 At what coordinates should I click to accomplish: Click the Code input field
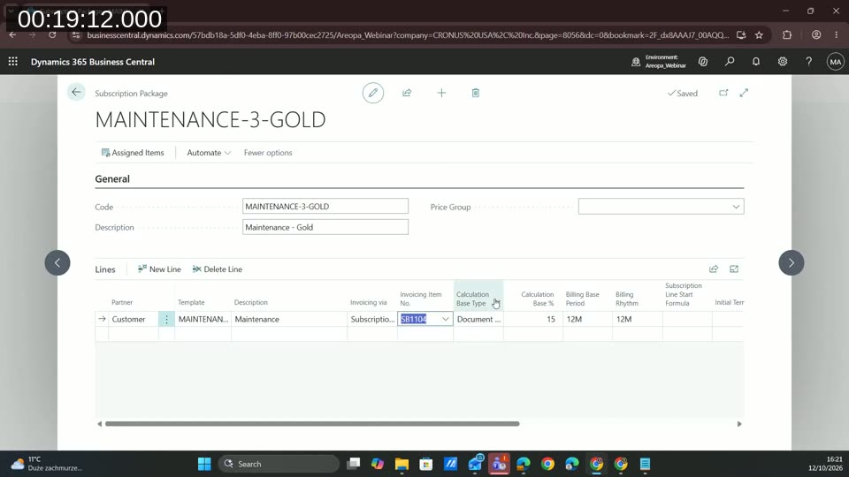tap(325, 206)
